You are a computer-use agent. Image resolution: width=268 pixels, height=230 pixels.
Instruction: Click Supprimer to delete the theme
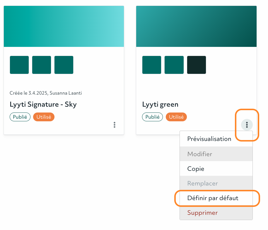click(x=202, y=213)
